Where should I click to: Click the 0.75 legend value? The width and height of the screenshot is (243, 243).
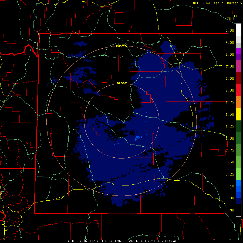(x=230, y=150)
